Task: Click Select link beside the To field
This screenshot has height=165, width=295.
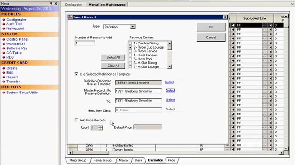Action: (171, 100)
